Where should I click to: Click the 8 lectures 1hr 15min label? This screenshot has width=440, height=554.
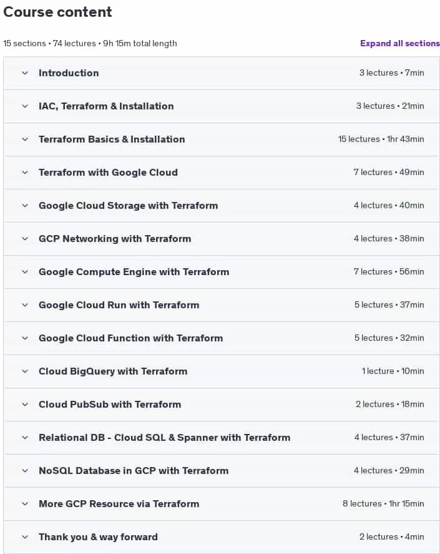(383, 503)
